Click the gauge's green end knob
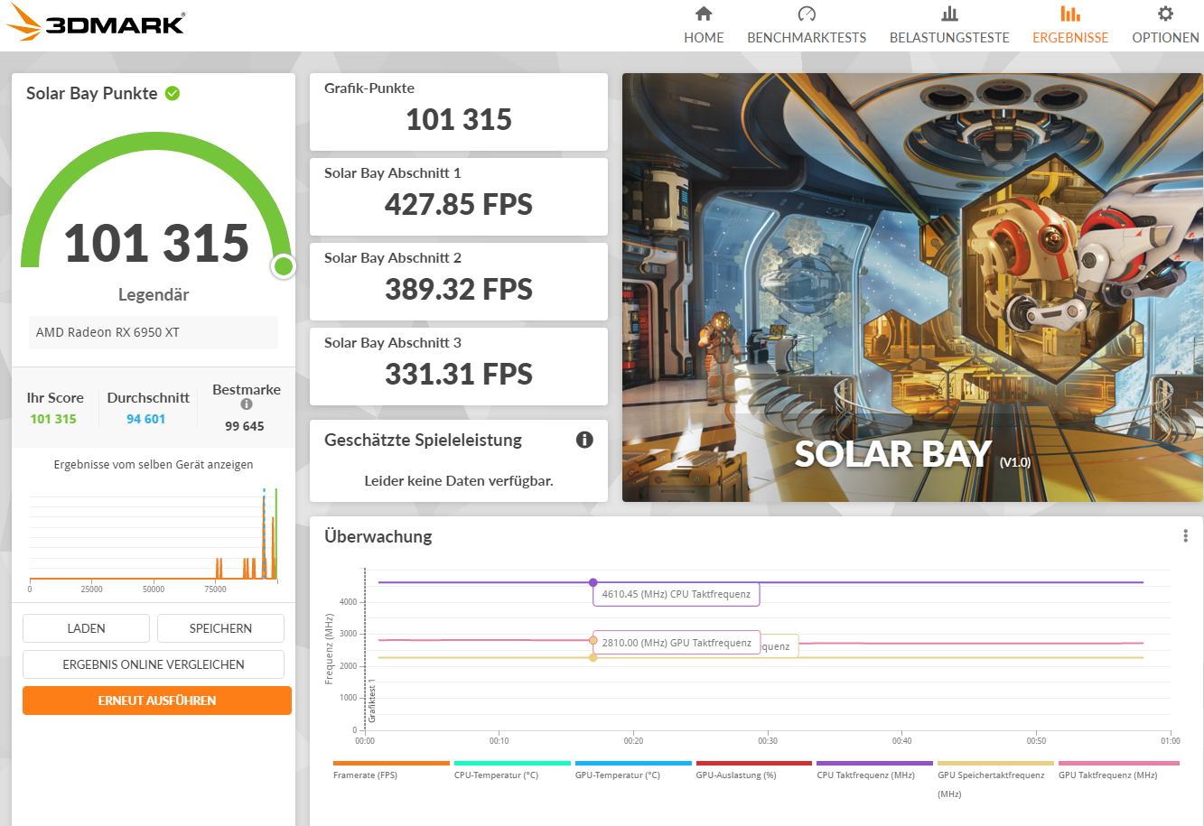 [x=284, y=265]
